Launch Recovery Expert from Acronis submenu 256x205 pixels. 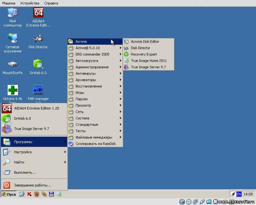coord(148,54)
